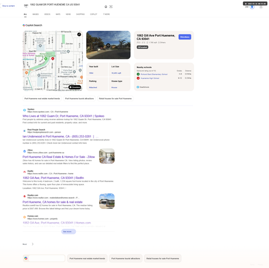Click the Copilot icon in bottom chat bar
The image size is (269, 268).
tap(26, 258)
